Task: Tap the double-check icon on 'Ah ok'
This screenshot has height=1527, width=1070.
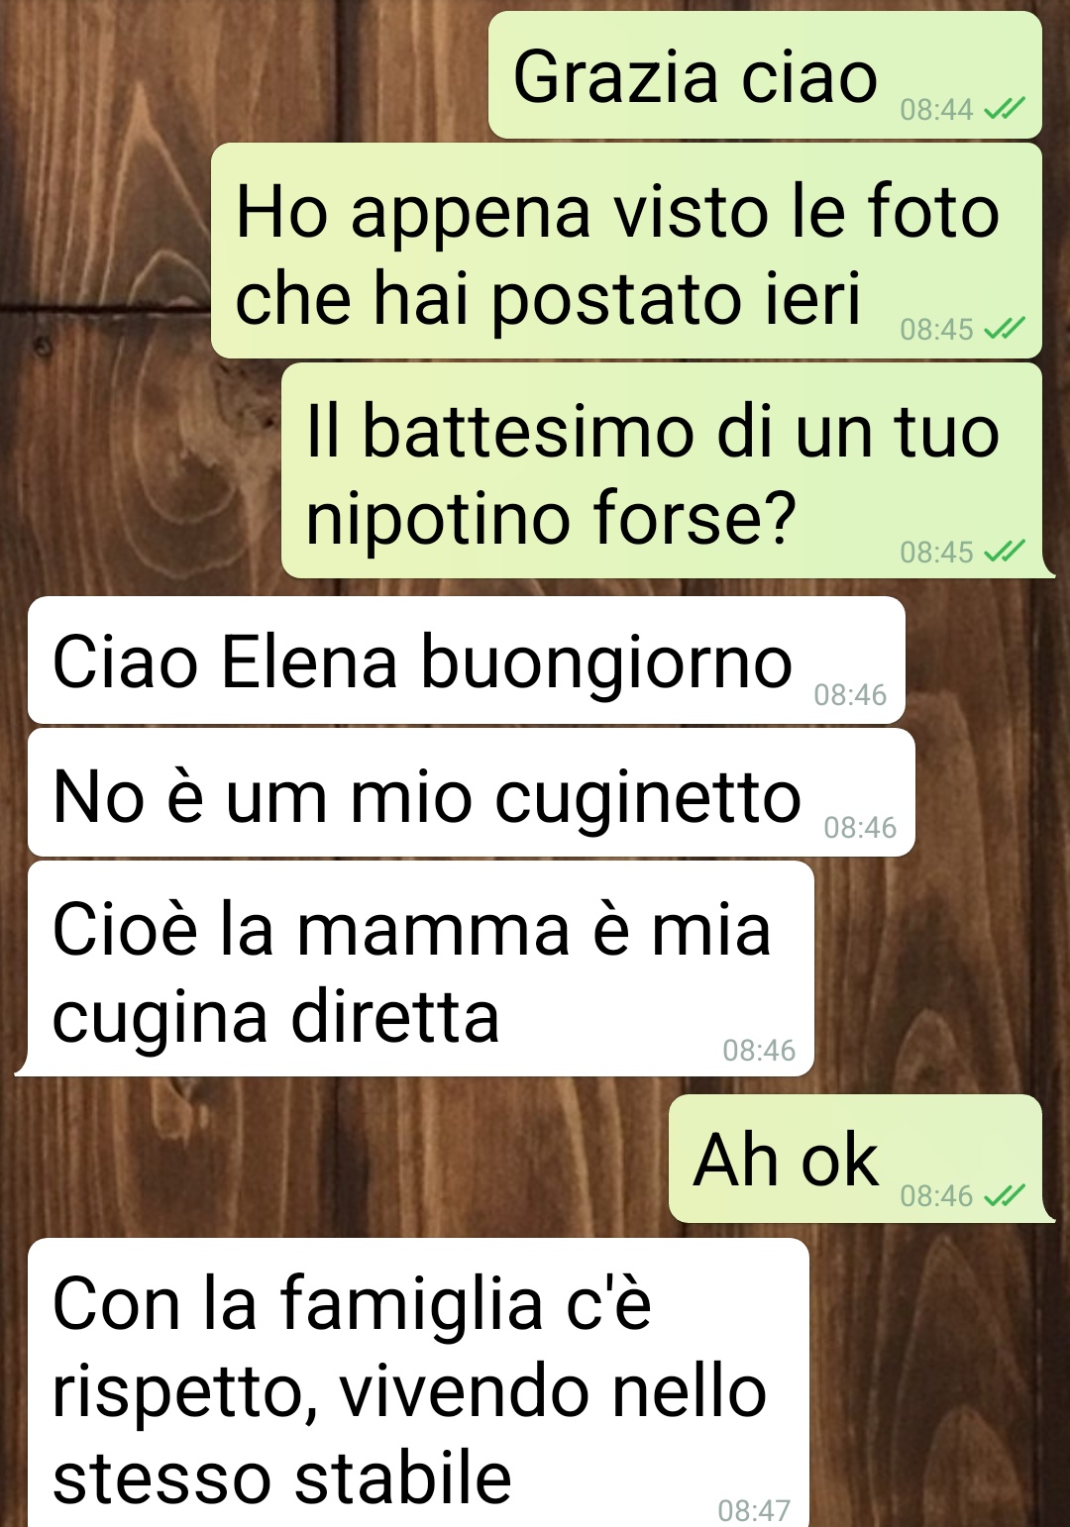Action: click(1004, 1195)
